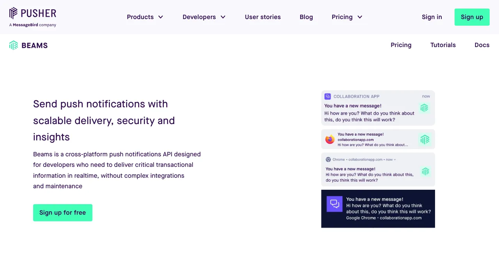The height and width of the screenshot is (280, 499).
Task: Click the Sign in link
Action: [432, 17]
